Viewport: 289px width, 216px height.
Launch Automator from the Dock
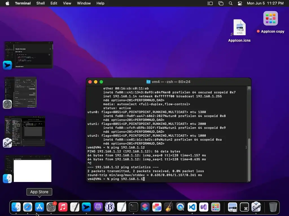[256, 207]
